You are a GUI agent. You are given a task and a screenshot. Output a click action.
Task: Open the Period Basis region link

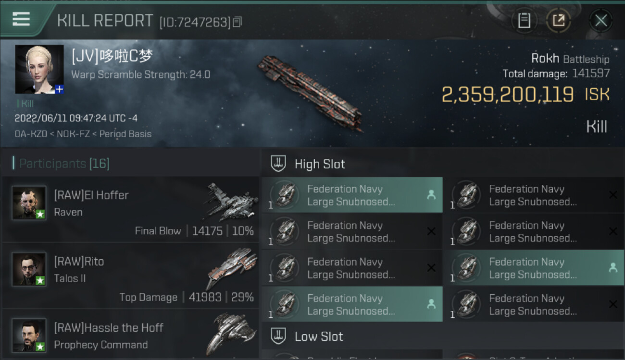[125, 134]
